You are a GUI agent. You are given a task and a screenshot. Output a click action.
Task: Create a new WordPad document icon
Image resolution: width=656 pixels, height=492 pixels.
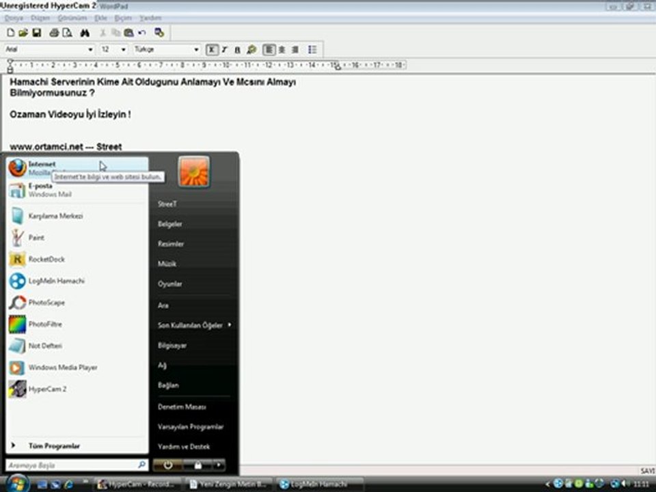pos(10,33)
